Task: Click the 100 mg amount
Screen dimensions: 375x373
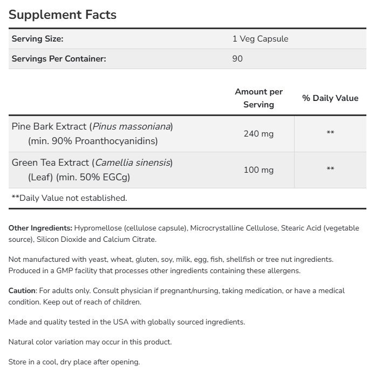Action: pyautogui.click(x=258, y=170)
